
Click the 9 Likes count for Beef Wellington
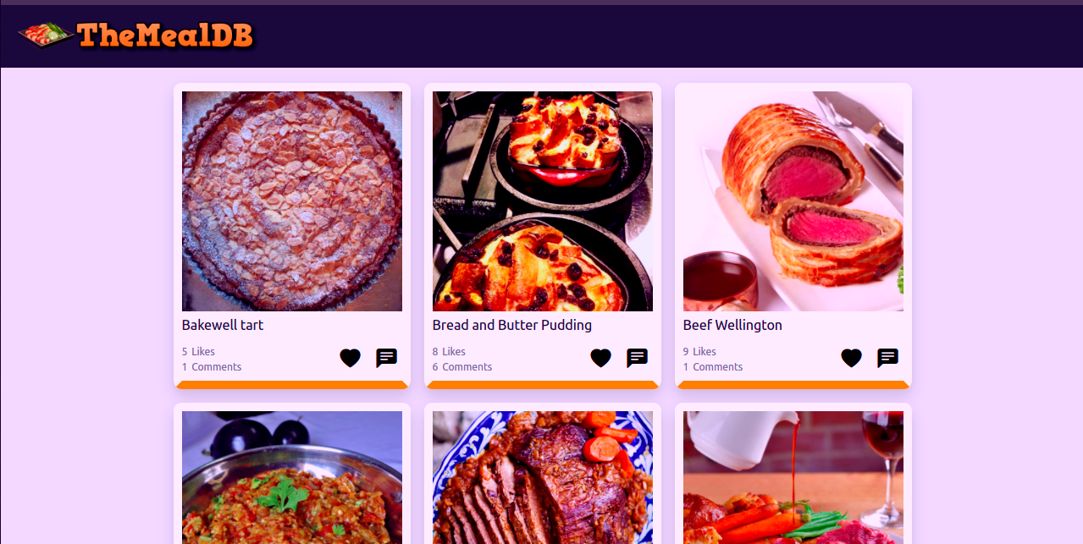(x=699, y=351)
